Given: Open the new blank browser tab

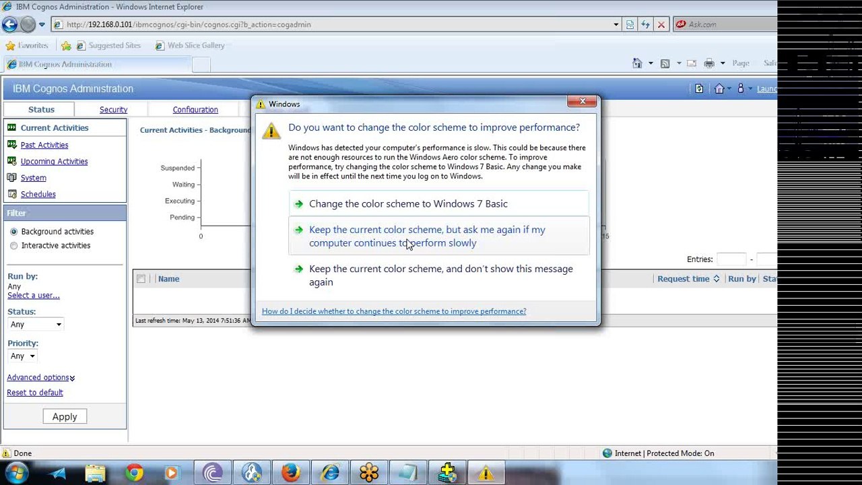Looking at the screenshot, I should (x=201, y=65).
